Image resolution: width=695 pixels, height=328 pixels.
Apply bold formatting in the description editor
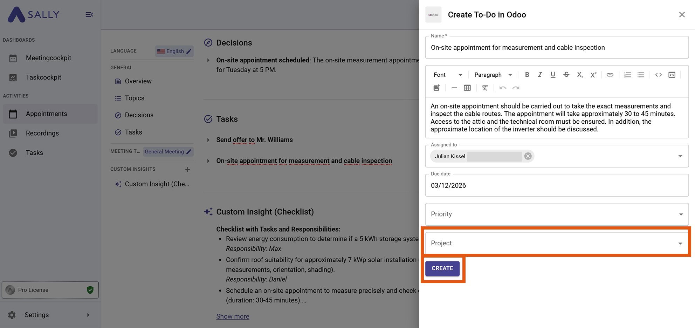pos(527,75)
